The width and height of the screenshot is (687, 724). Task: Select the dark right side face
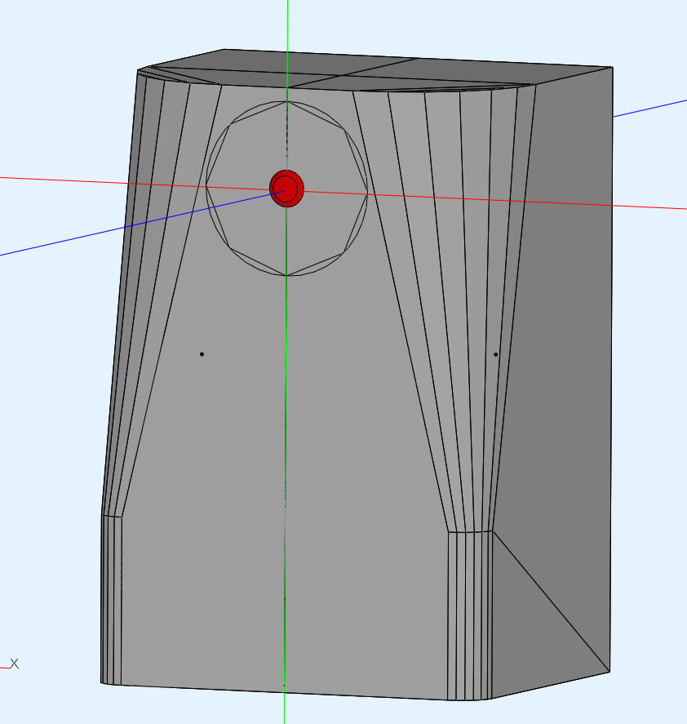coord(571,326)
